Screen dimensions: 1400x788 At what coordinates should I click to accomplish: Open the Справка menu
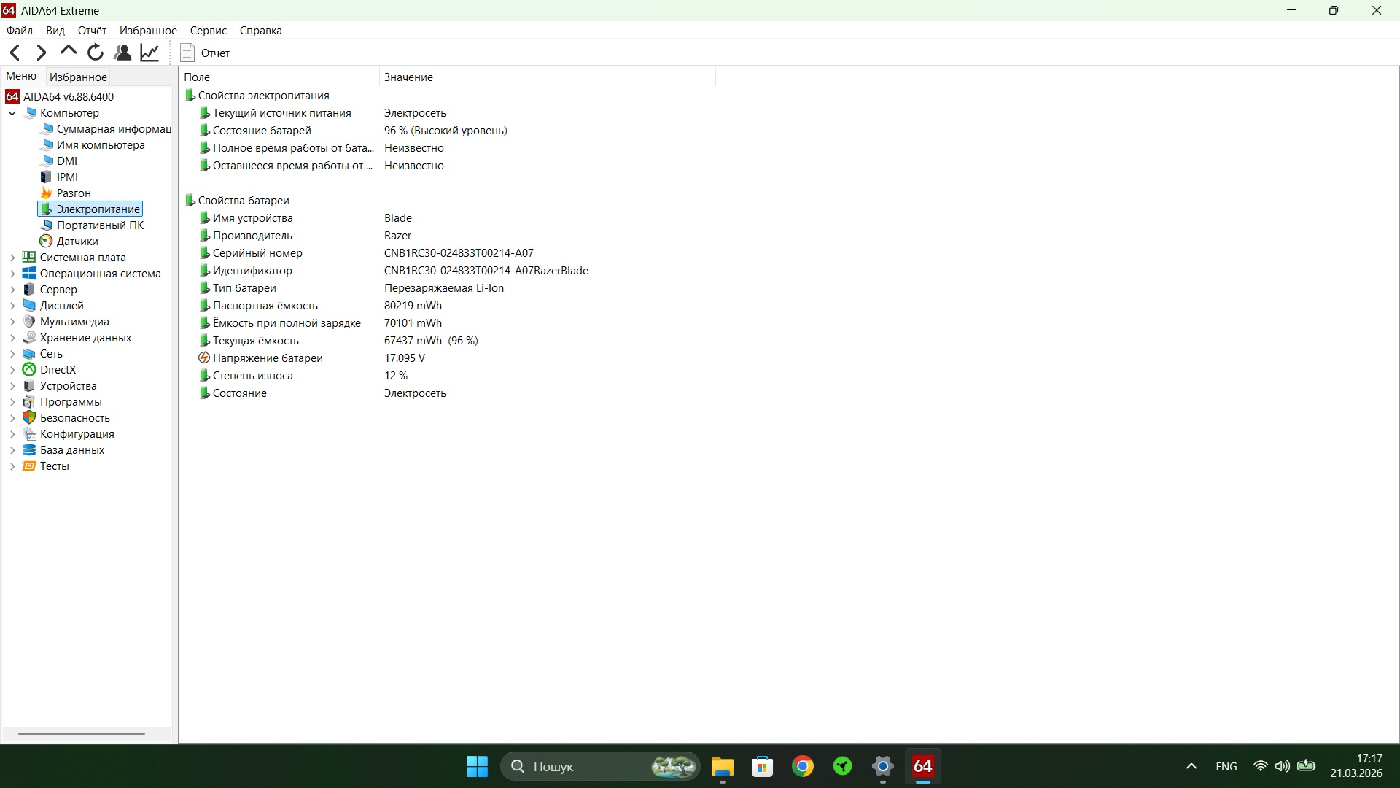point(260,31)
